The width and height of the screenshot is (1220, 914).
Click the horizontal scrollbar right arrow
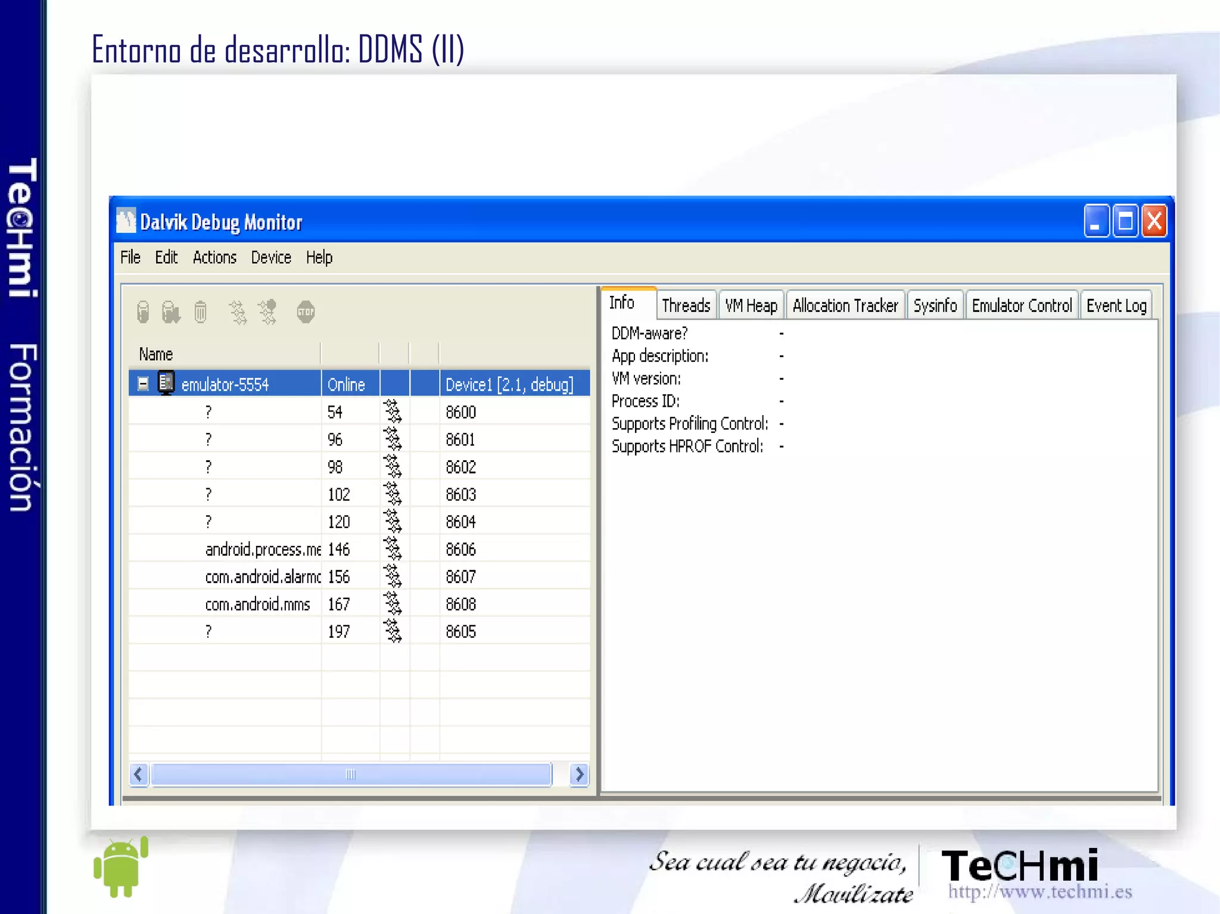click(578, 774)
